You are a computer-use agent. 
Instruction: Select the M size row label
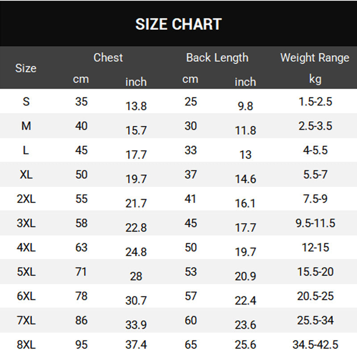pyautogui.click(x=26, y=126)
